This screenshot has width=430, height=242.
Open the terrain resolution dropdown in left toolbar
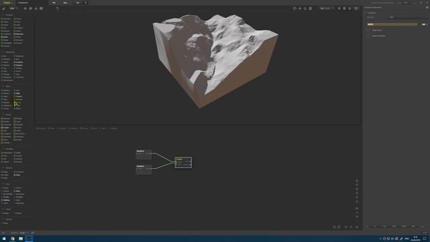13,9
